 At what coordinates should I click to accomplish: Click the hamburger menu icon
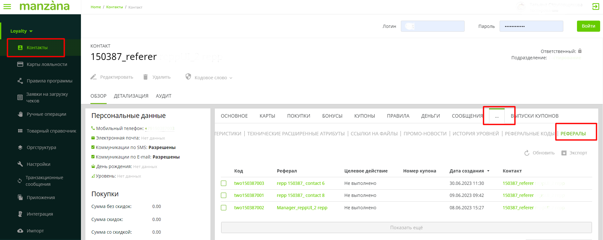[x=7, y=7]
